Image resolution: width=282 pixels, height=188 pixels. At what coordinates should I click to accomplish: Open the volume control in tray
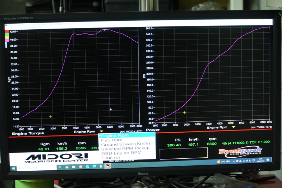(x=247, y=161)
